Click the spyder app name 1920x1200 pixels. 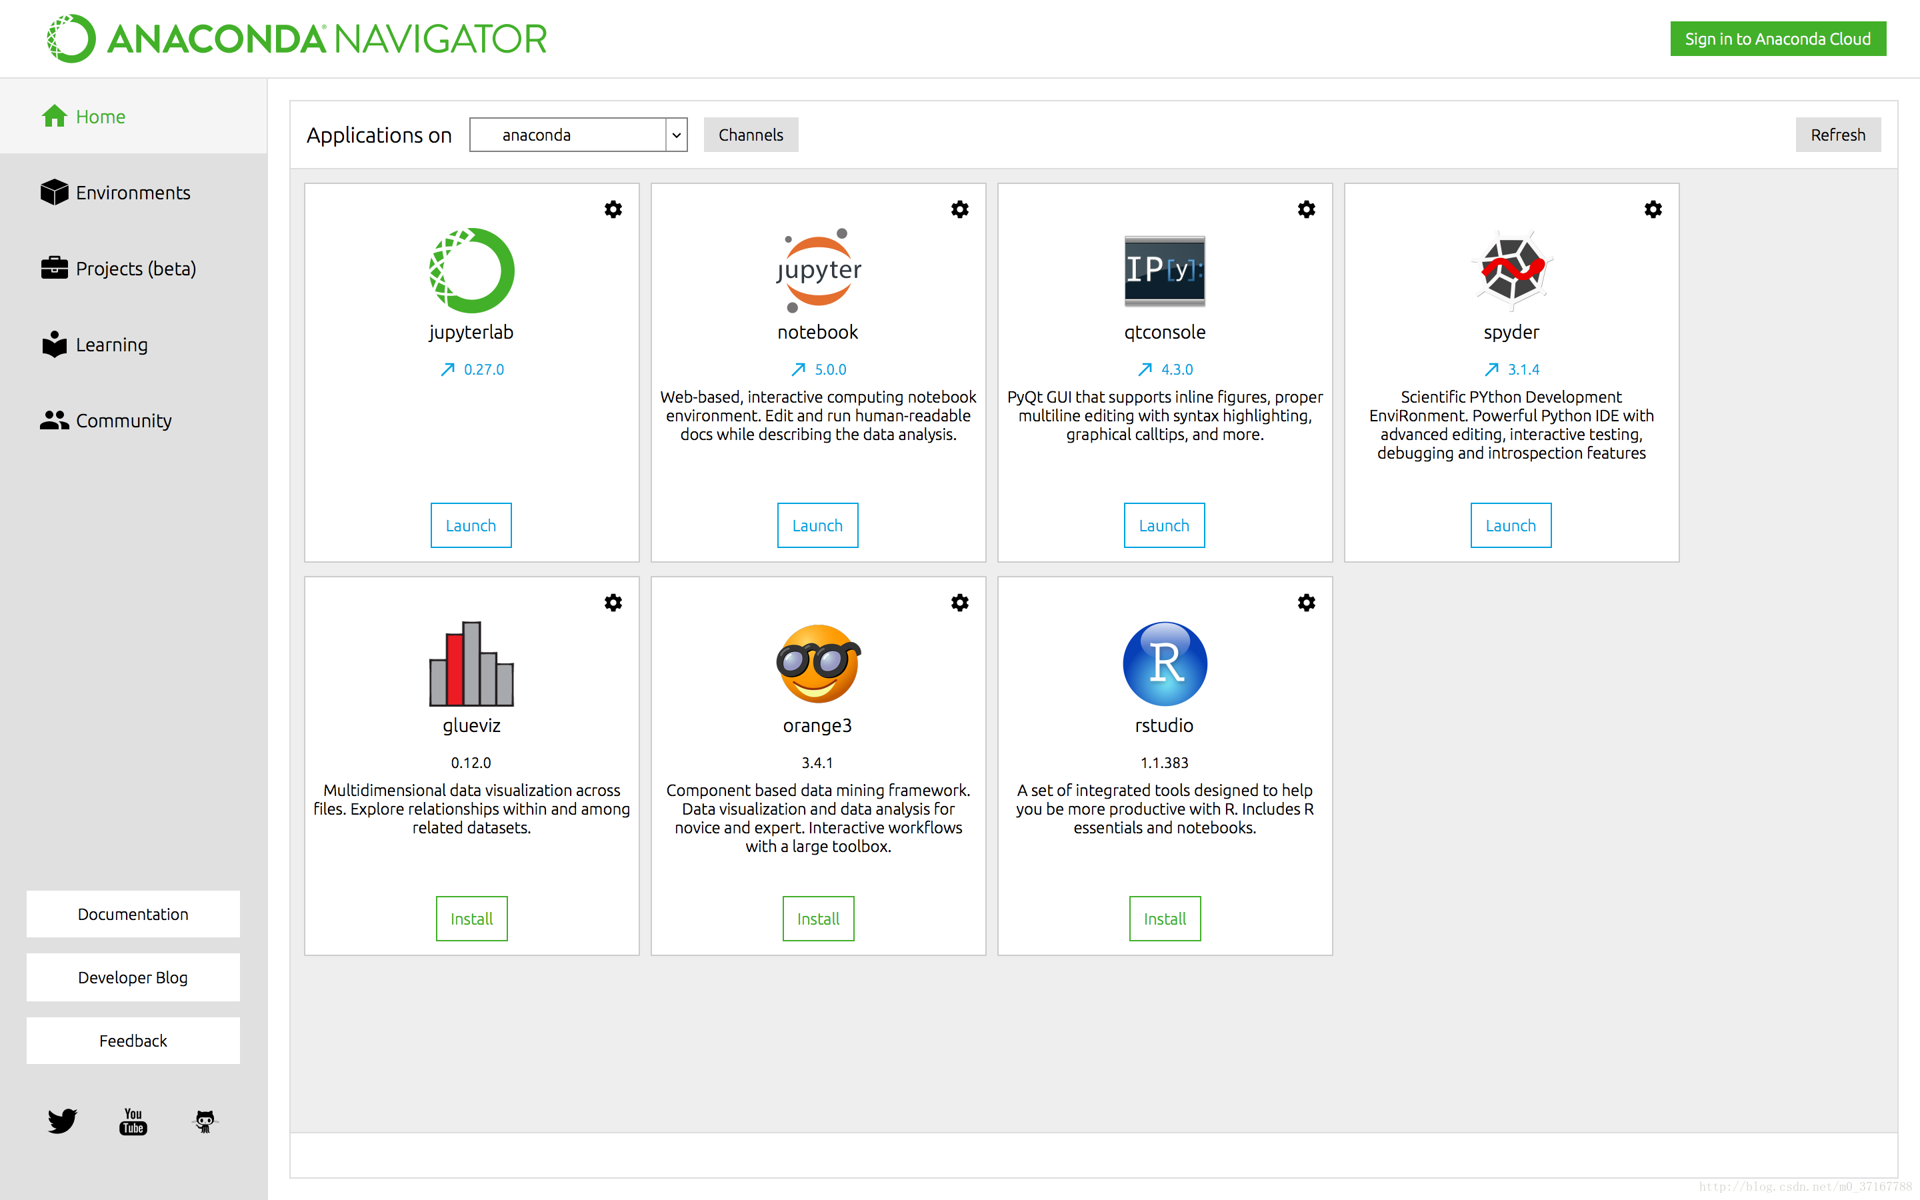[1511, 333]
